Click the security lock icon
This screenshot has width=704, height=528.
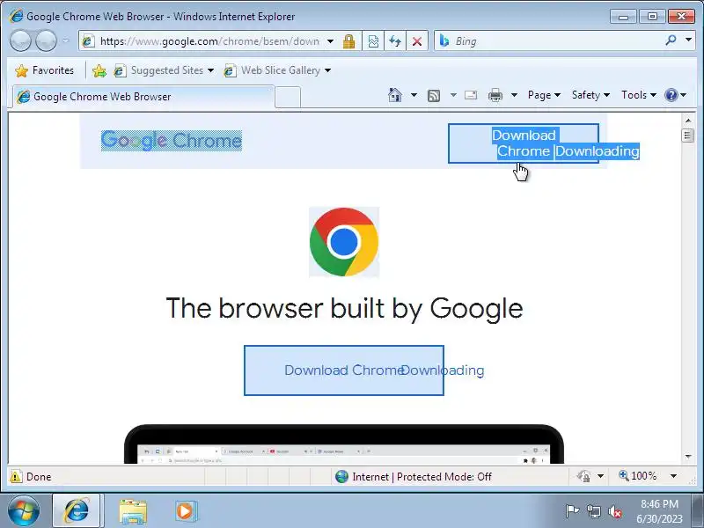pos(348,41)
